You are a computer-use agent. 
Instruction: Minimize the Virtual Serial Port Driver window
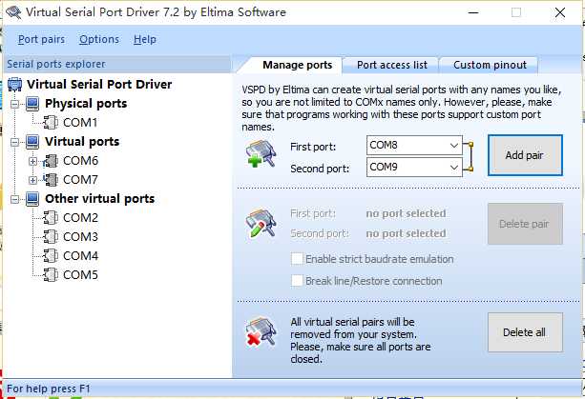(x=473, y=12)
